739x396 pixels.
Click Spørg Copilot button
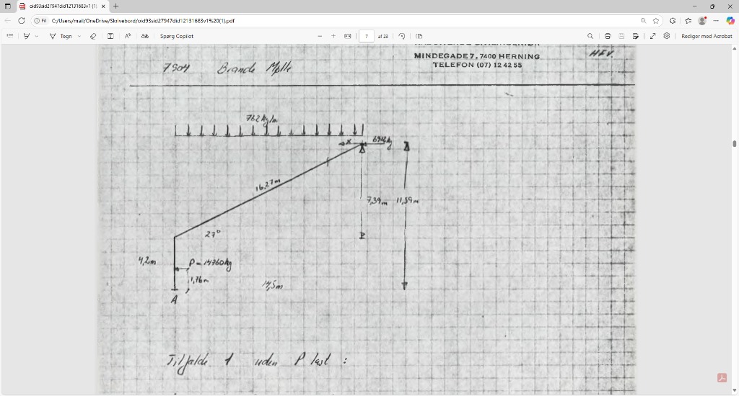pyautogui.click(x=176, y=36)
